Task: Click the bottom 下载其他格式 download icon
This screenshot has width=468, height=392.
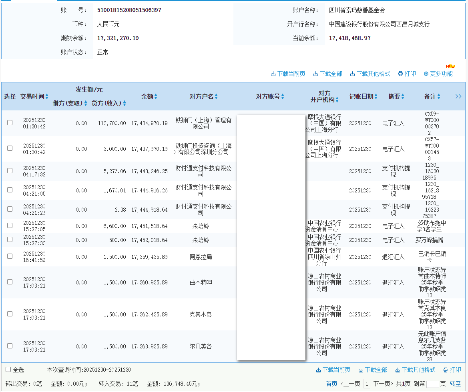Action: (398, 370)
